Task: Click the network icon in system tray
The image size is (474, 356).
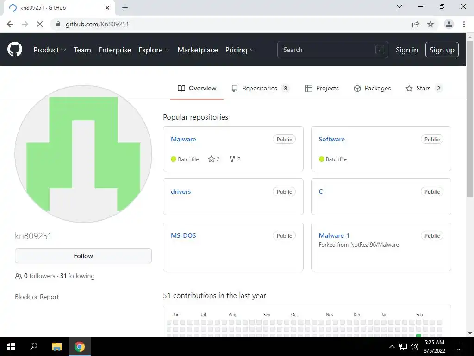Action: click(x=403, y=347)
